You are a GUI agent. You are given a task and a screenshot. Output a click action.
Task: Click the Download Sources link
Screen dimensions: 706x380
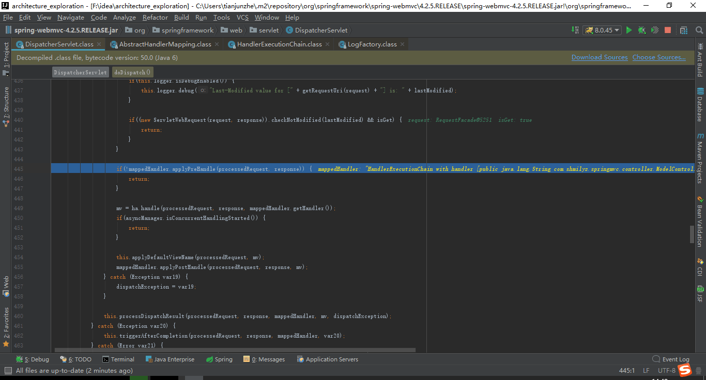pyautogui.click(x=600, y=57)
